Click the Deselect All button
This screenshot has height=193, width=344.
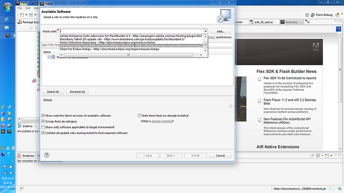[77, 92]
